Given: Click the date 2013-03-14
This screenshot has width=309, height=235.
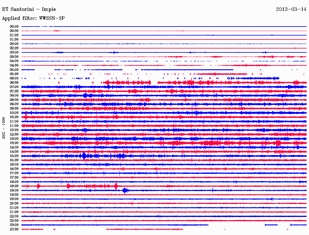Looking at the screenshot, I should coord(291,9).
